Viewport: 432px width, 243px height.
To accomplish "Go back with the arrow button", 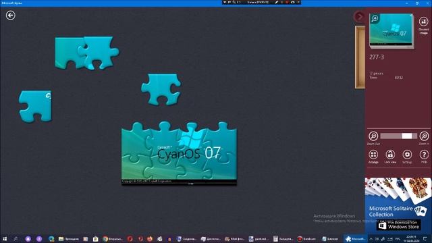I will 11,15.
